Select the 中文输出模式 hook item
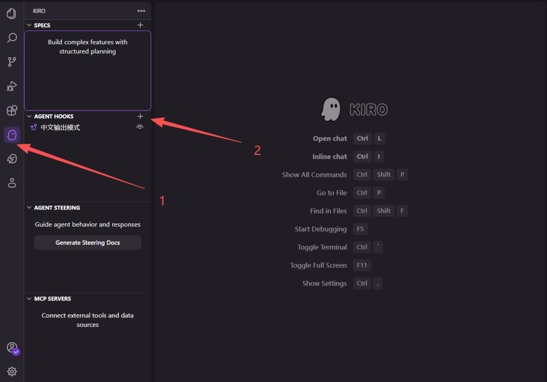The image size is (547, 382). coord(60,127)
